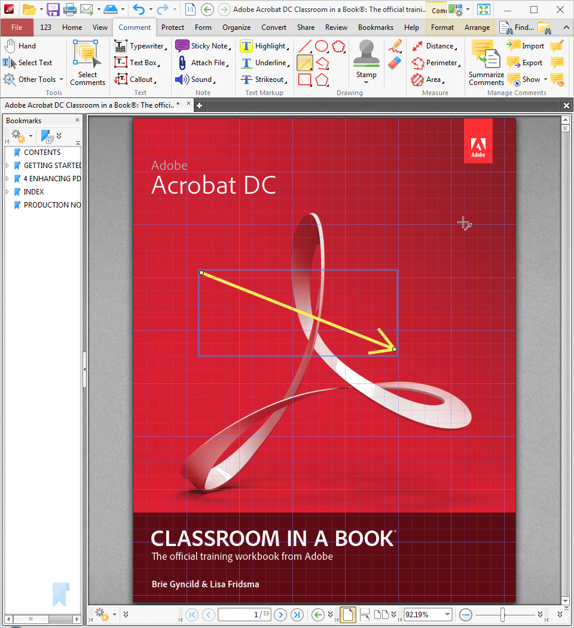Enable two pages facing layout
Screen dimensions: 574x628
(x=381, y=614)
